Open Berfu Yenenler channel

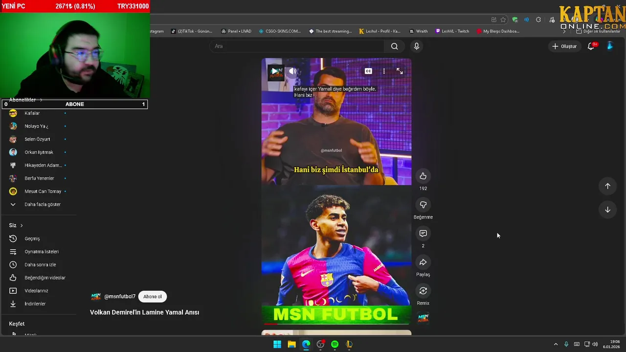coord(38,178)
